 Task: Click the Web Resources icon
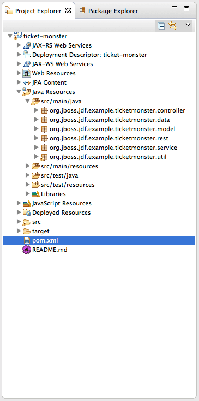pyautogui.click(x=27, y=73)
